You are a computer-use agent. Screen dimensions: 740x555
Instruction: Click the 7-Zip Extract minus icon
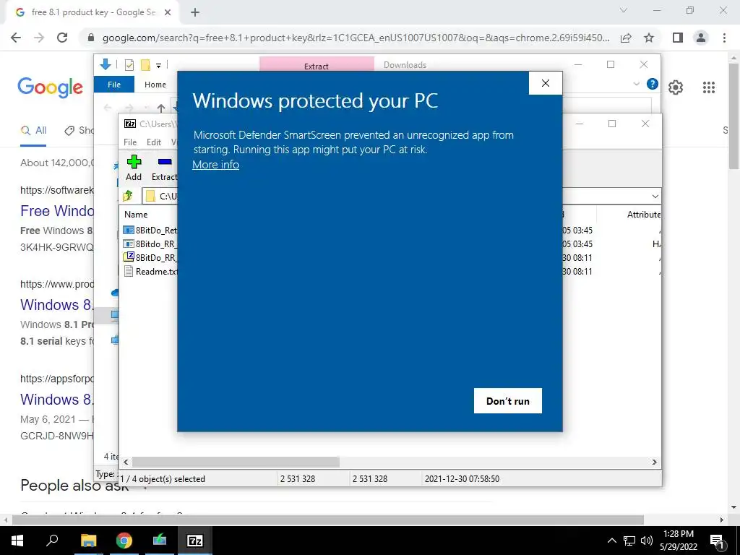[x=165, y=163]
